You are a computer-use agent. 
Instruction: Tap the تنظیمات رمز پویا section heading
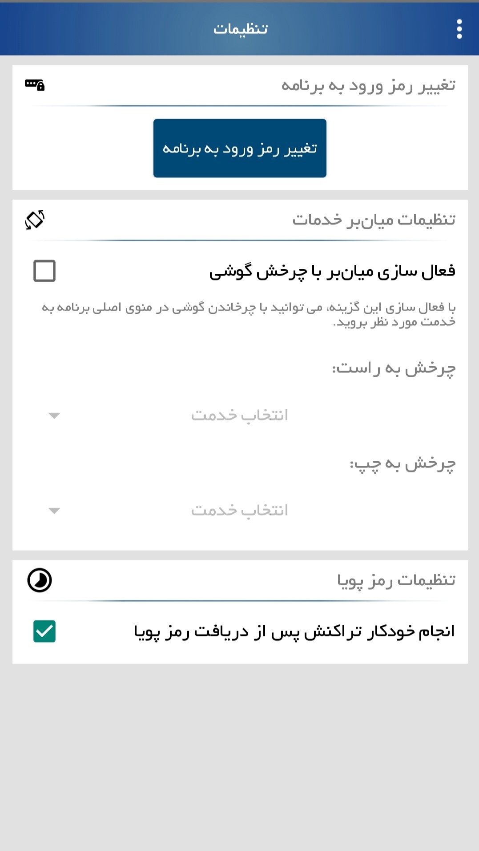[396, 580]
